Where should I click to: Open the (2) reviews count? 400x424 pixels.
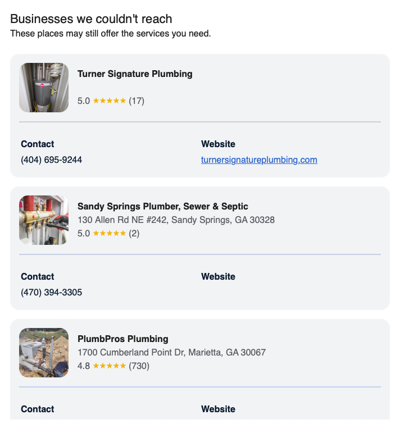click(x=134, y=234)
